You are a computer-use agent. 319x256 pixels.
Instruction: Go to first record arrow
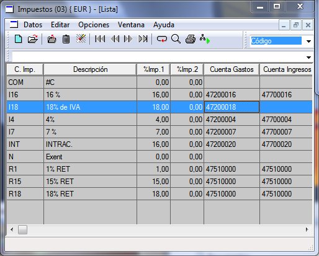point(100,39)
